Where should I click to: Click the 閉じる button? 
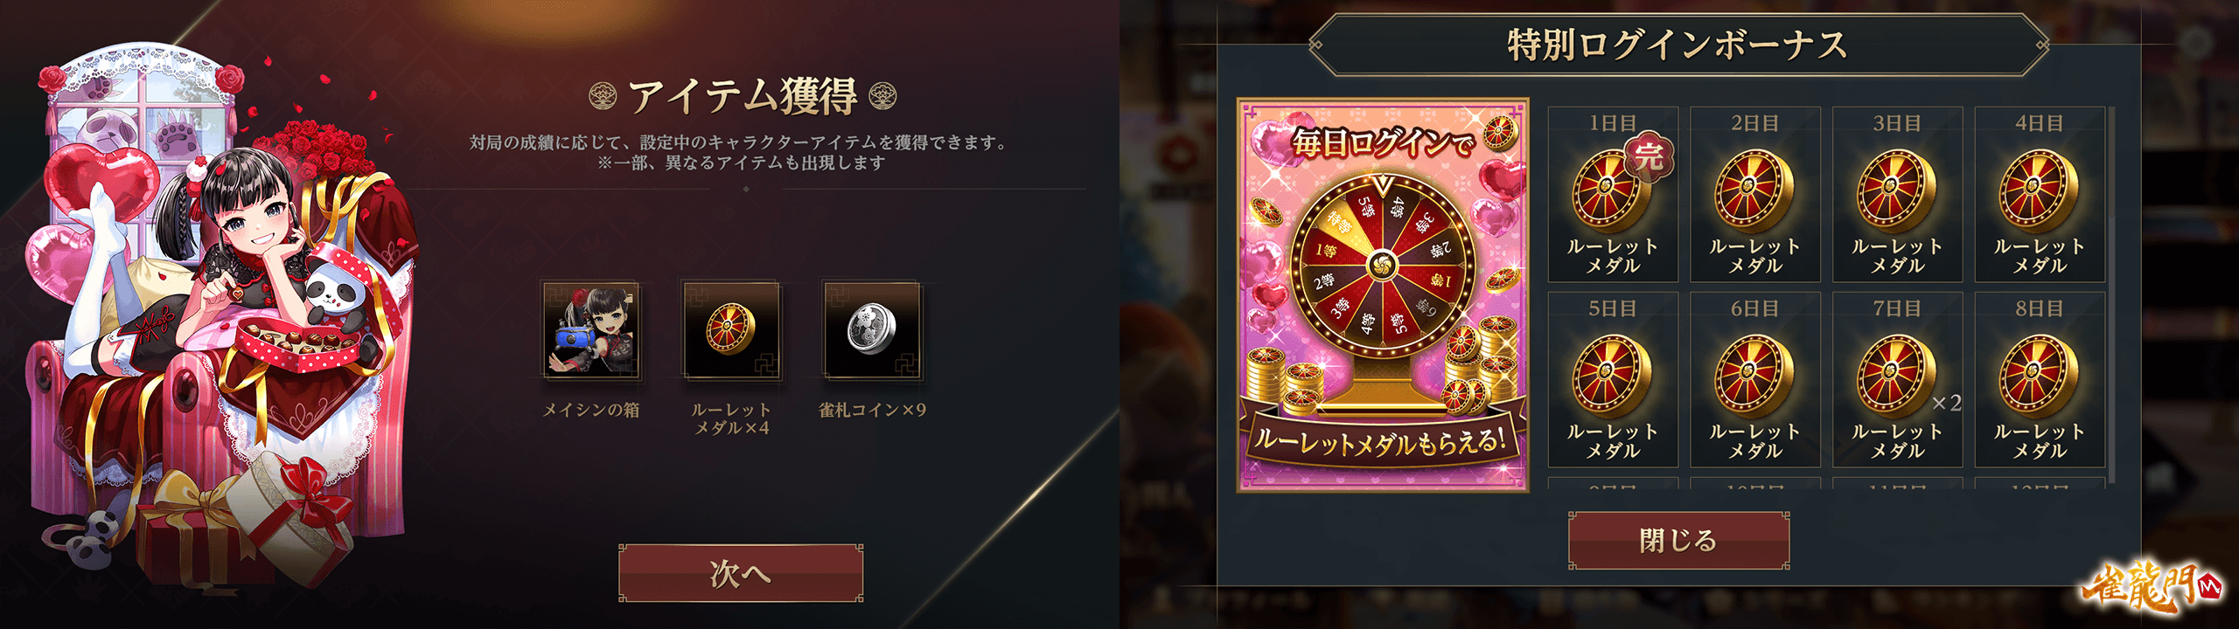point(1678,541)
